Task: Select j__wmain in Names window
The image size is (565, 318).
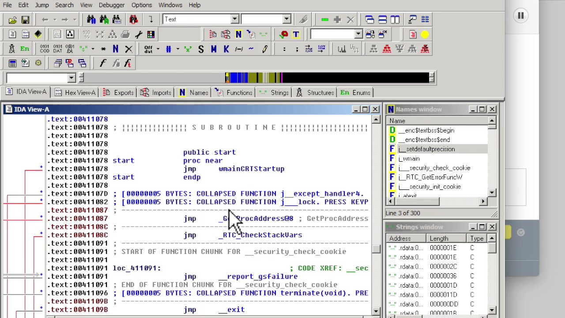Action: click(x=409, y=159)
